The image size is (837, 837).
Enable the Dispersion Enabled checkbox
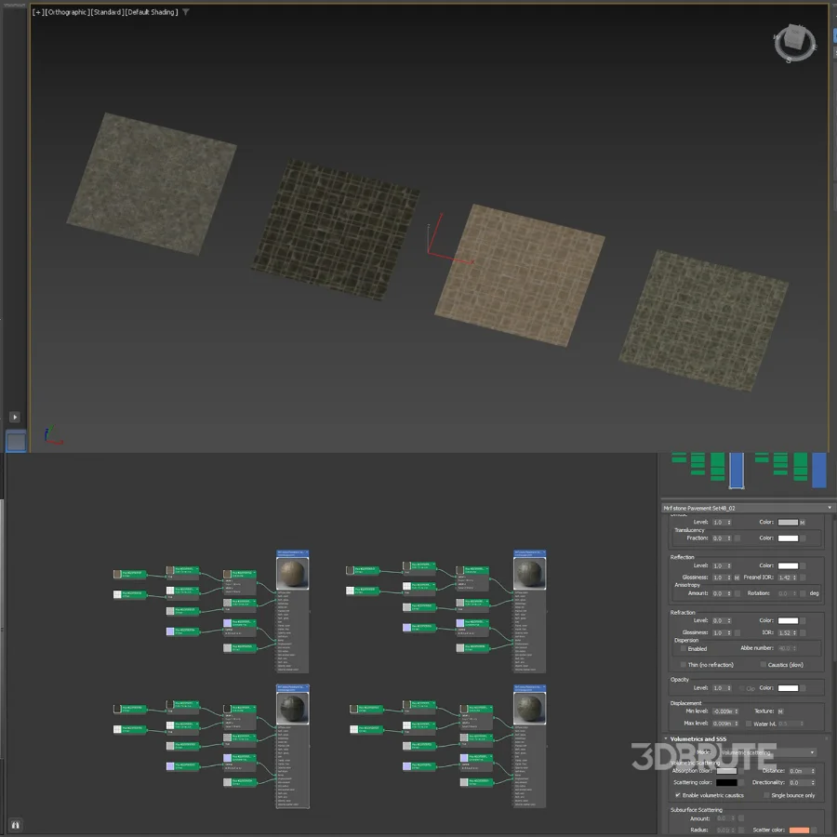(x=684, y=648)
